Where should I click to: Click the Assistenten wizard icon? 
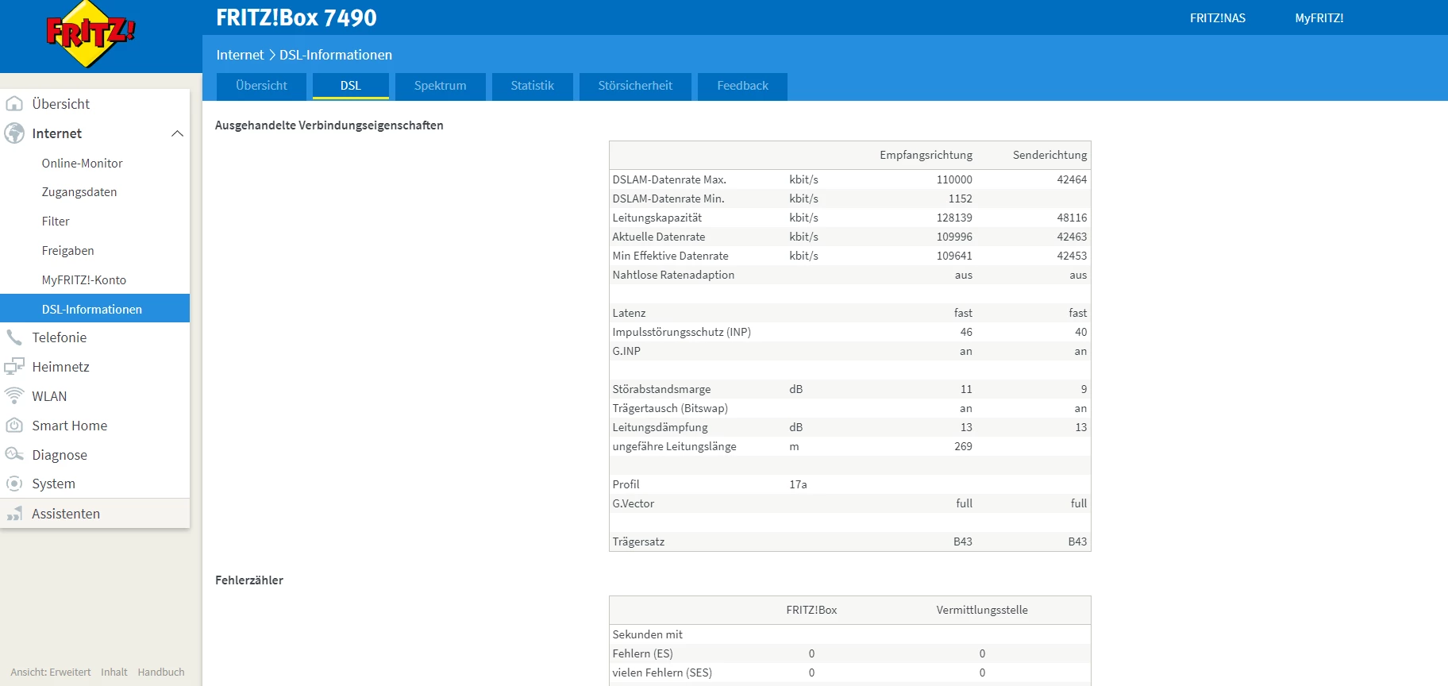[x=14, y=514]
